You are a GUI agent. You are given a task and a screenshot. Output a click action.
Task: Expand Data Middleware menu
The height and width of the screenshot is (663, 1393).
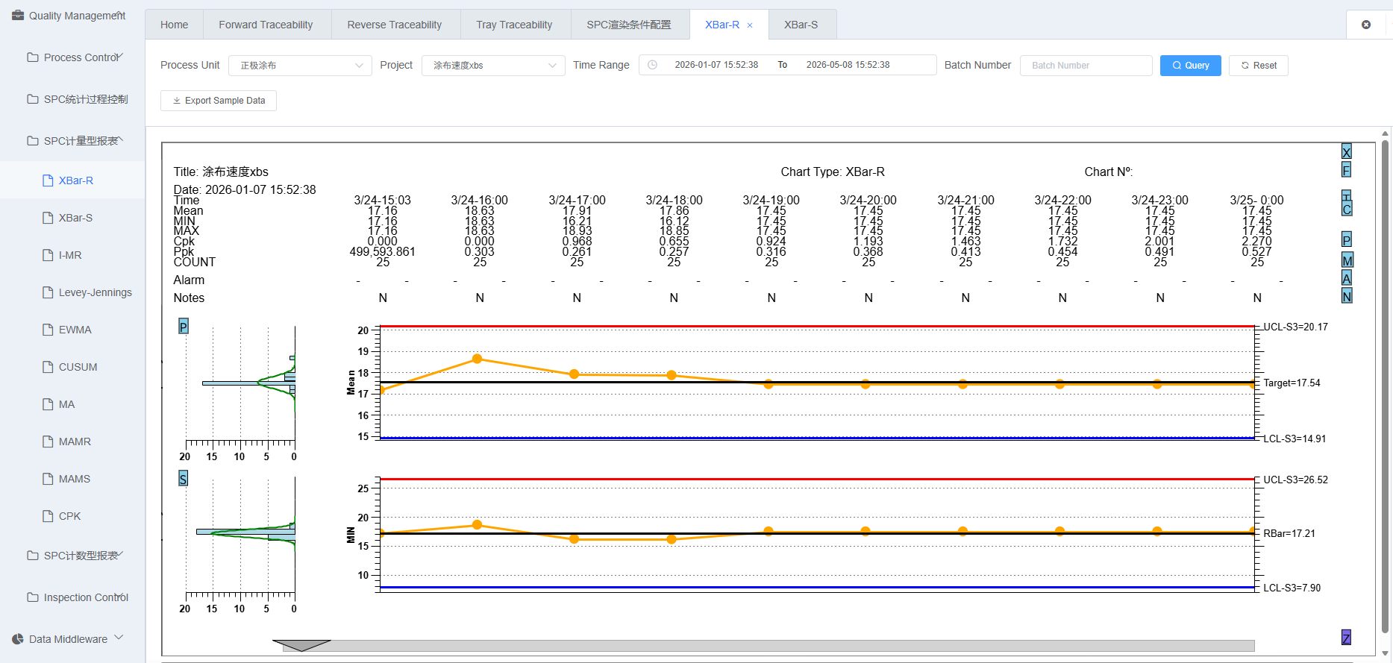coord(72,639)
